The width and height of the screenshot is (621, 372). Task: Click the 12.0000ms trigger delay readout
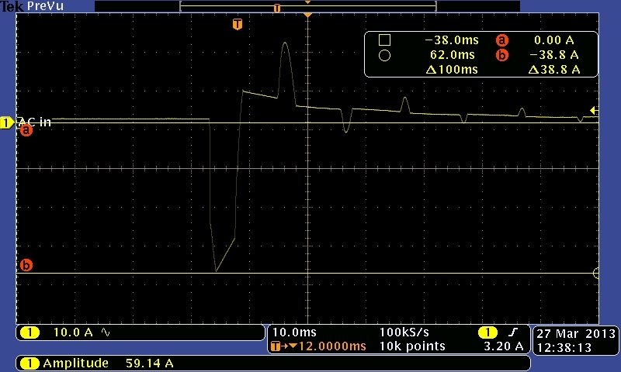[x=326, y=346]
